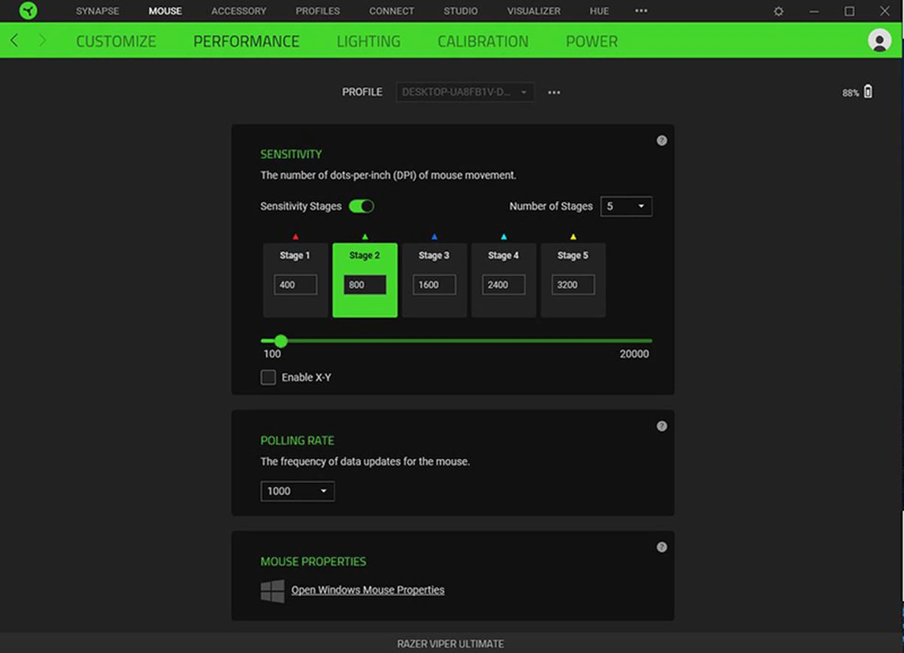Enable the X-Y checkbox

click(x=268, y=377)
